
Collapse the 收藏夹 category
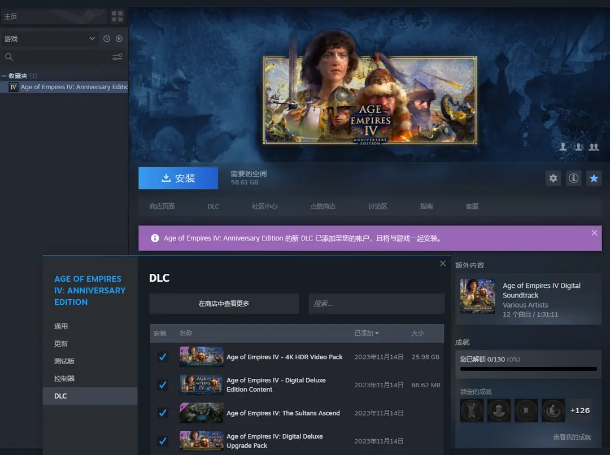(x=4, y=76)
